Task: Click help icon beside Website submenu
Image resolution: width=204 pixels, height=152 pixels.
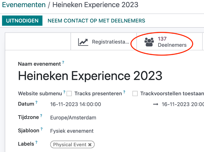Action: [x=64, y=92]
